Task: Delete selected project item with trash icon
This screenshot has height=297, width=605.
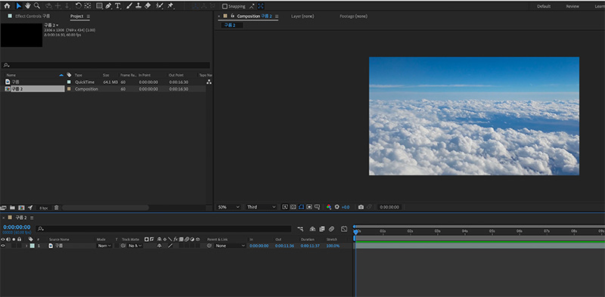Action: pos(56,208)
